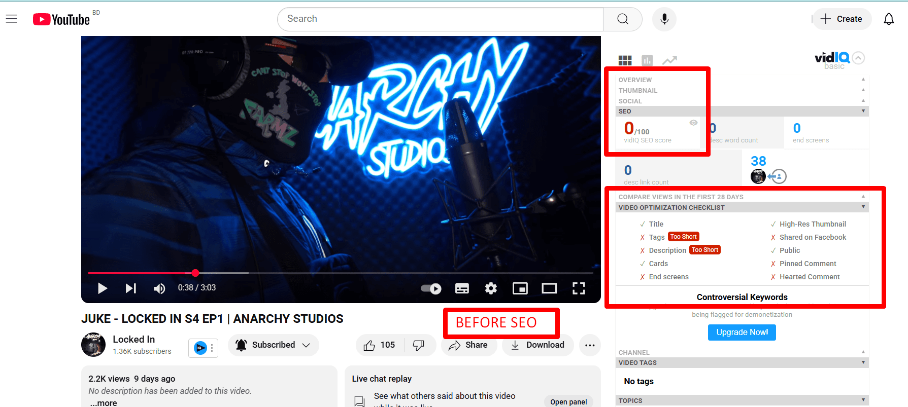This screenshot has height=407, width=908.
Task: Click channel avatar under 38 count
Action: point(758,176)
